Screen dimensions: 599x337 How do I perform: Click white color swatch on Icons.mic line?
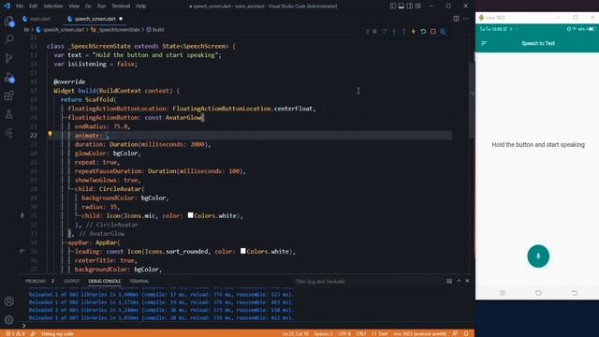coord(191,215)
